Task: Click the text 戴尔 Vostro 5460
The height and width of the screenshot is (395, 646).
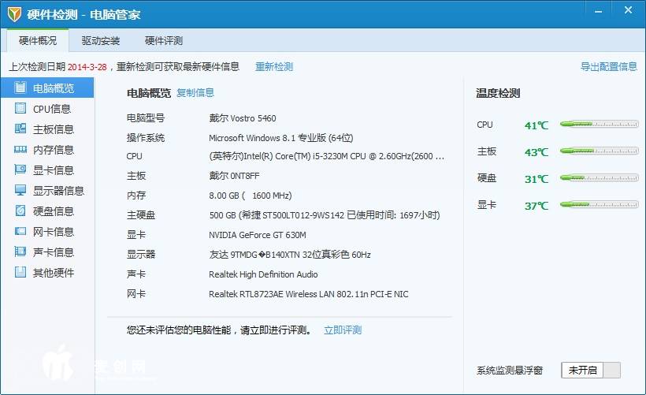Action: click(243, 118)
